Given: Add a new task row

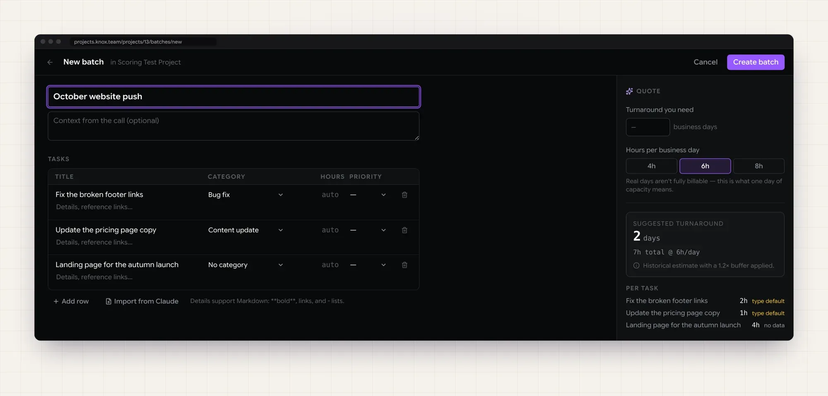Looking at the screenshot, I should point(71,301).
